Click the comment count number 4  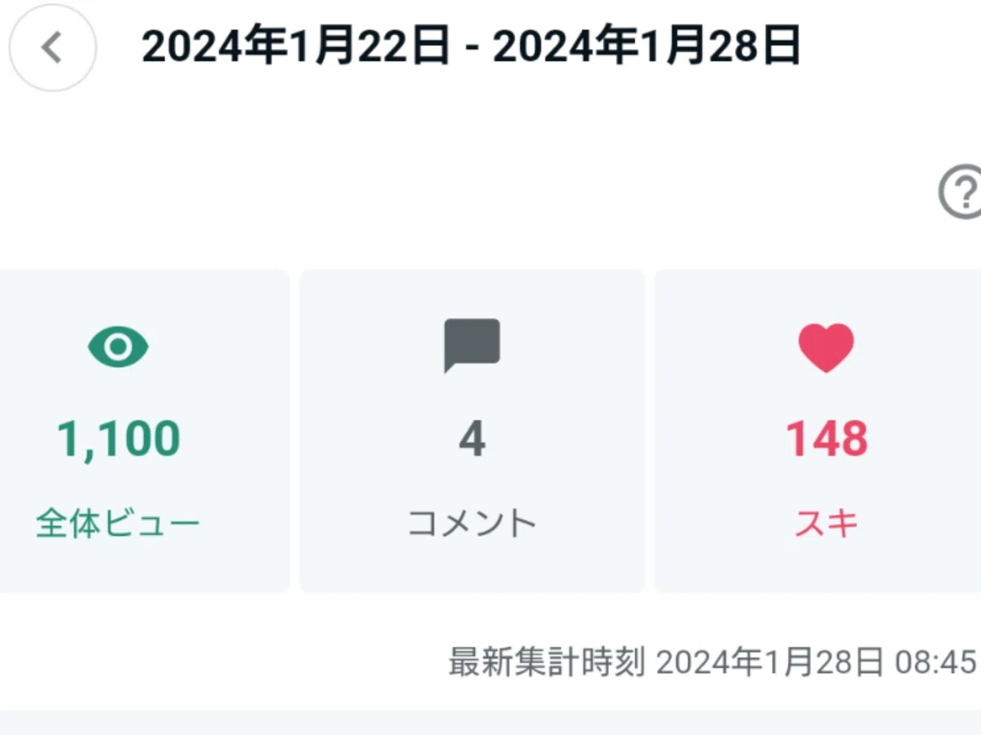coord(472,439)
